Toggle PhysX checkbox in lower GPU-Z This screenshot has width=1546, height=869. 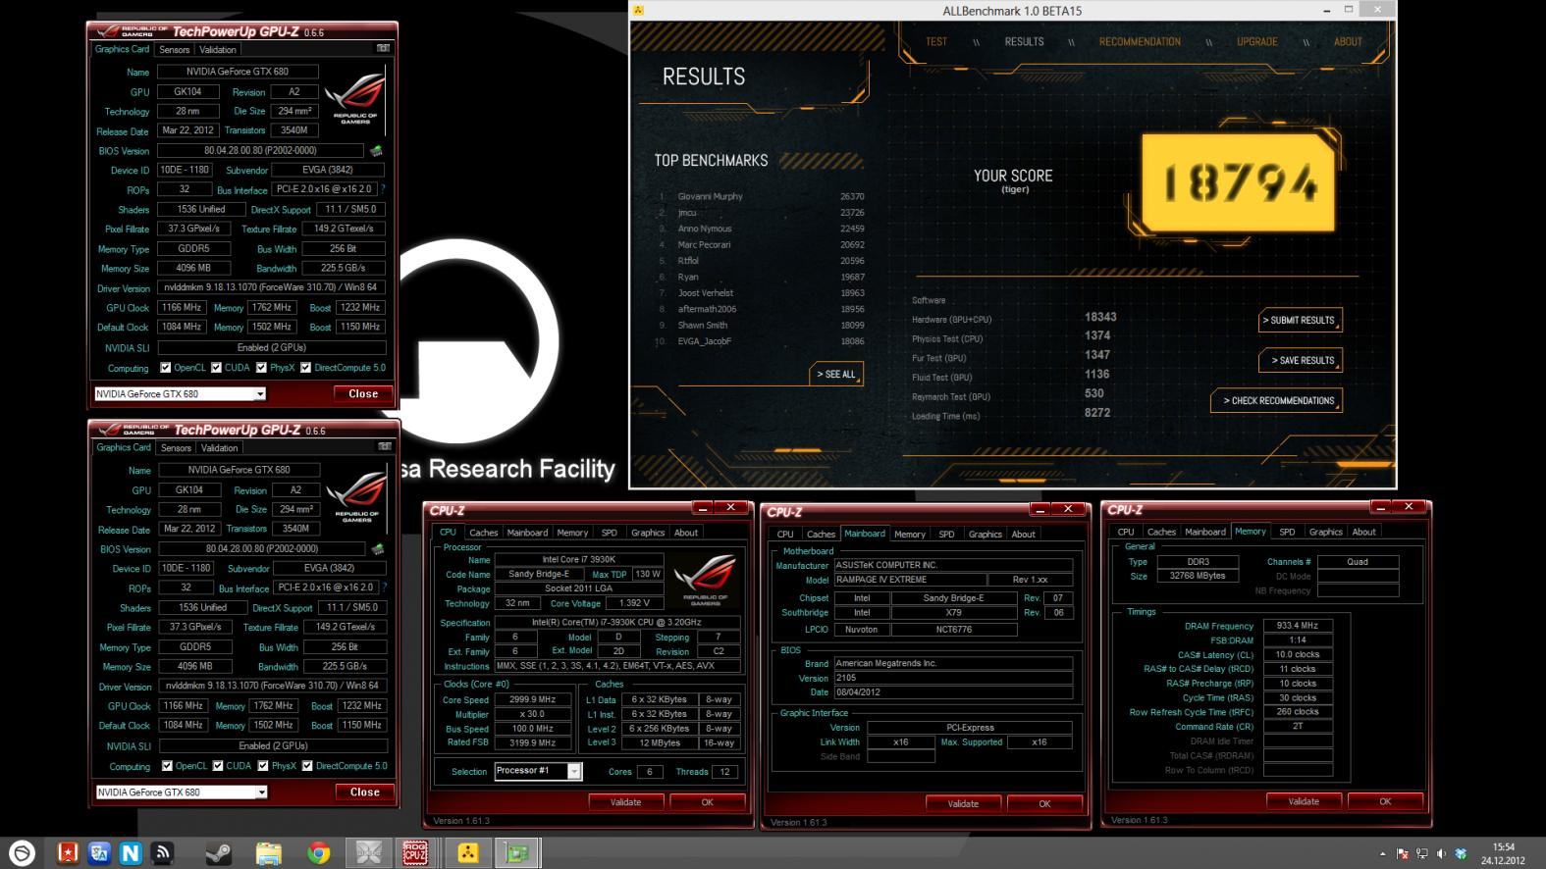[263, 766]
